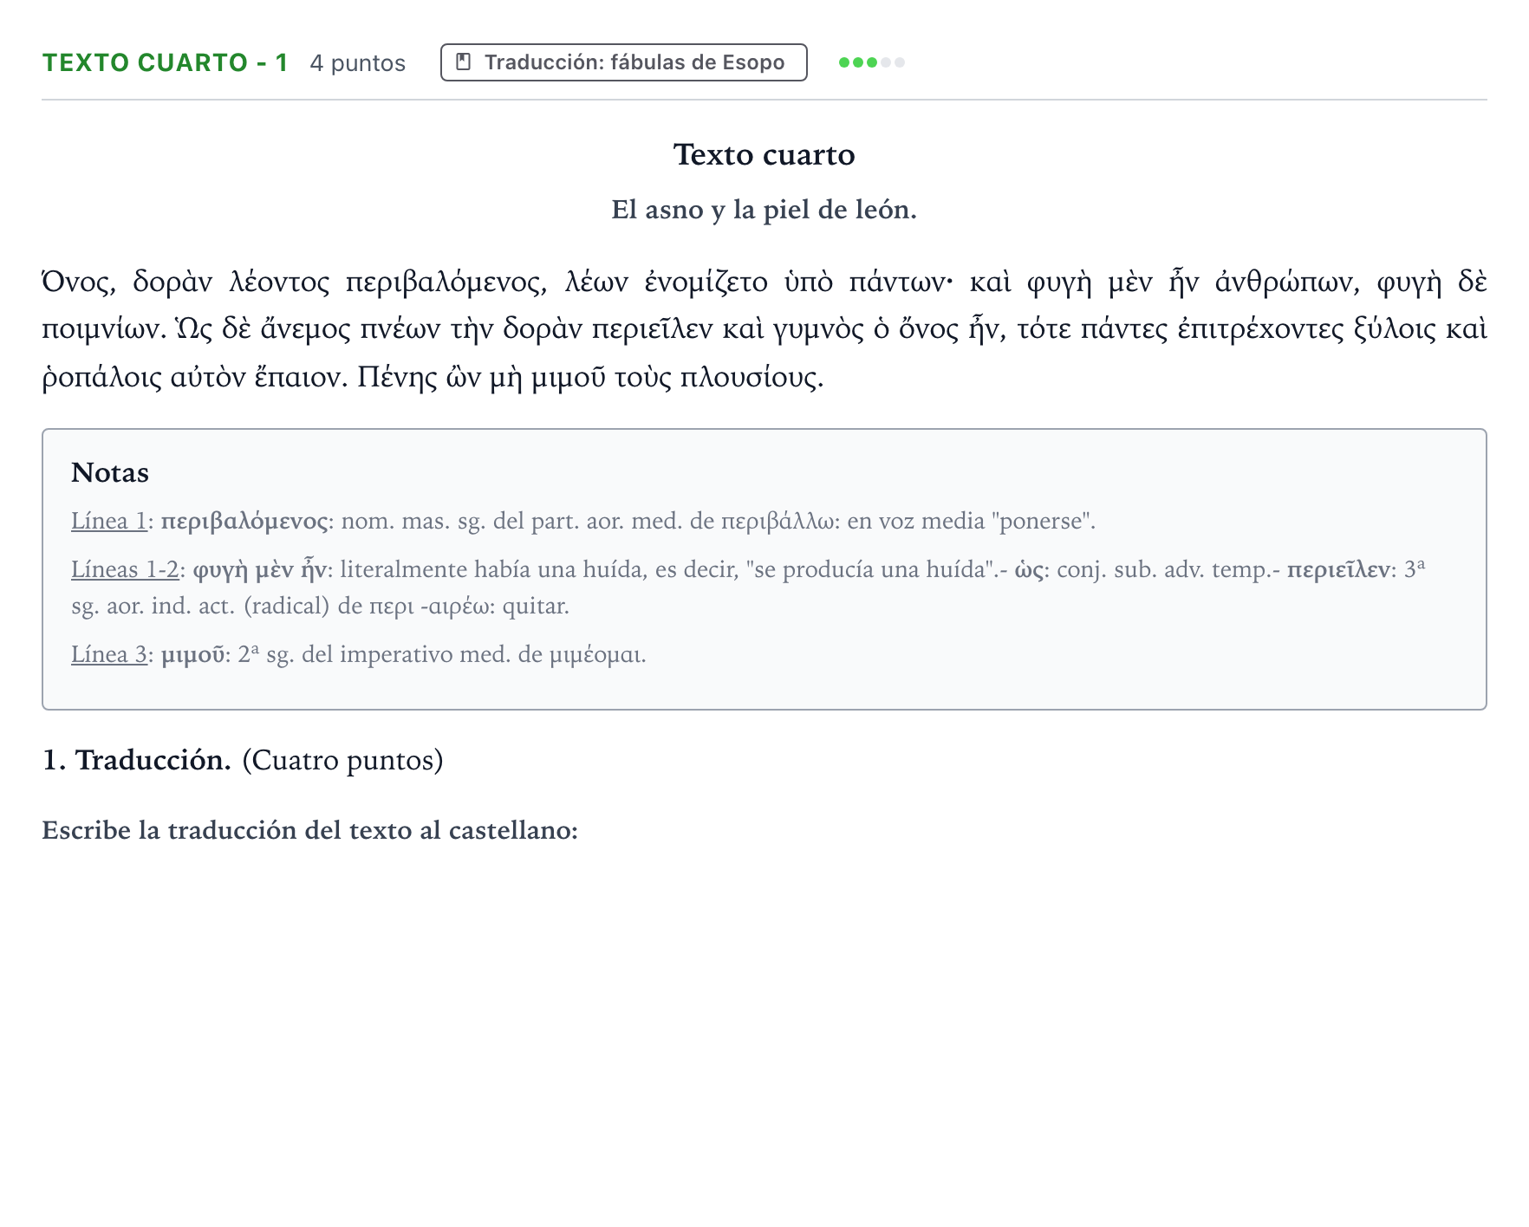Click the '4 puntos' label
The width and height of the screenshot is (1529, 1227).
358,63
